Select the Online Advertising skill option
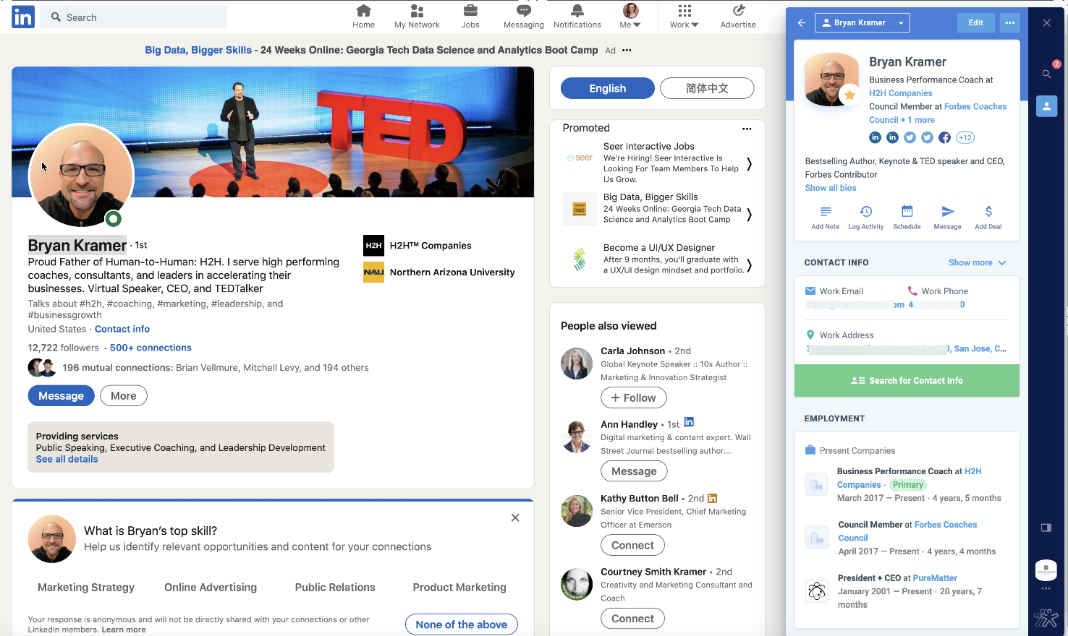1068x636 pixels. (x=211, y=588)
